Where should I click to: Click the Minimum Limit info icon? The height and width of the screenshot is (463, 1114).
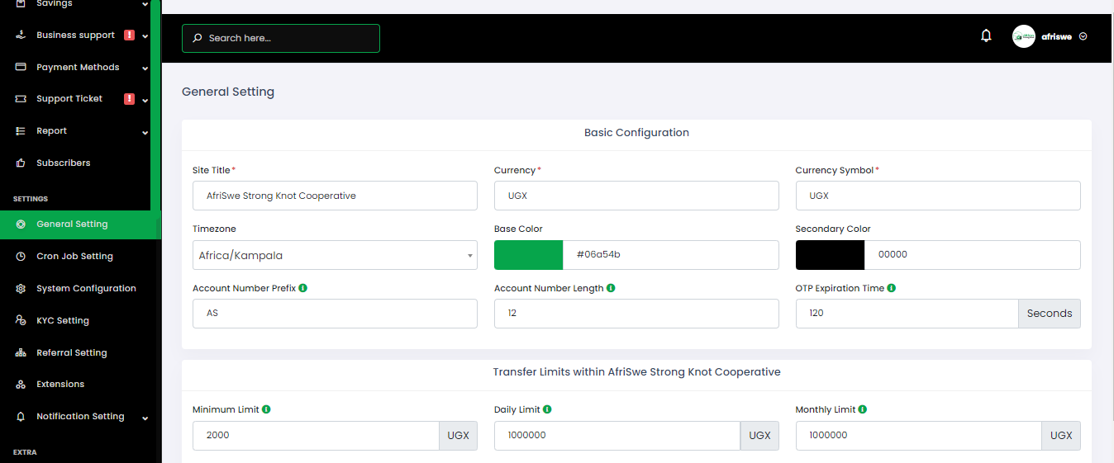click(266, 409)
